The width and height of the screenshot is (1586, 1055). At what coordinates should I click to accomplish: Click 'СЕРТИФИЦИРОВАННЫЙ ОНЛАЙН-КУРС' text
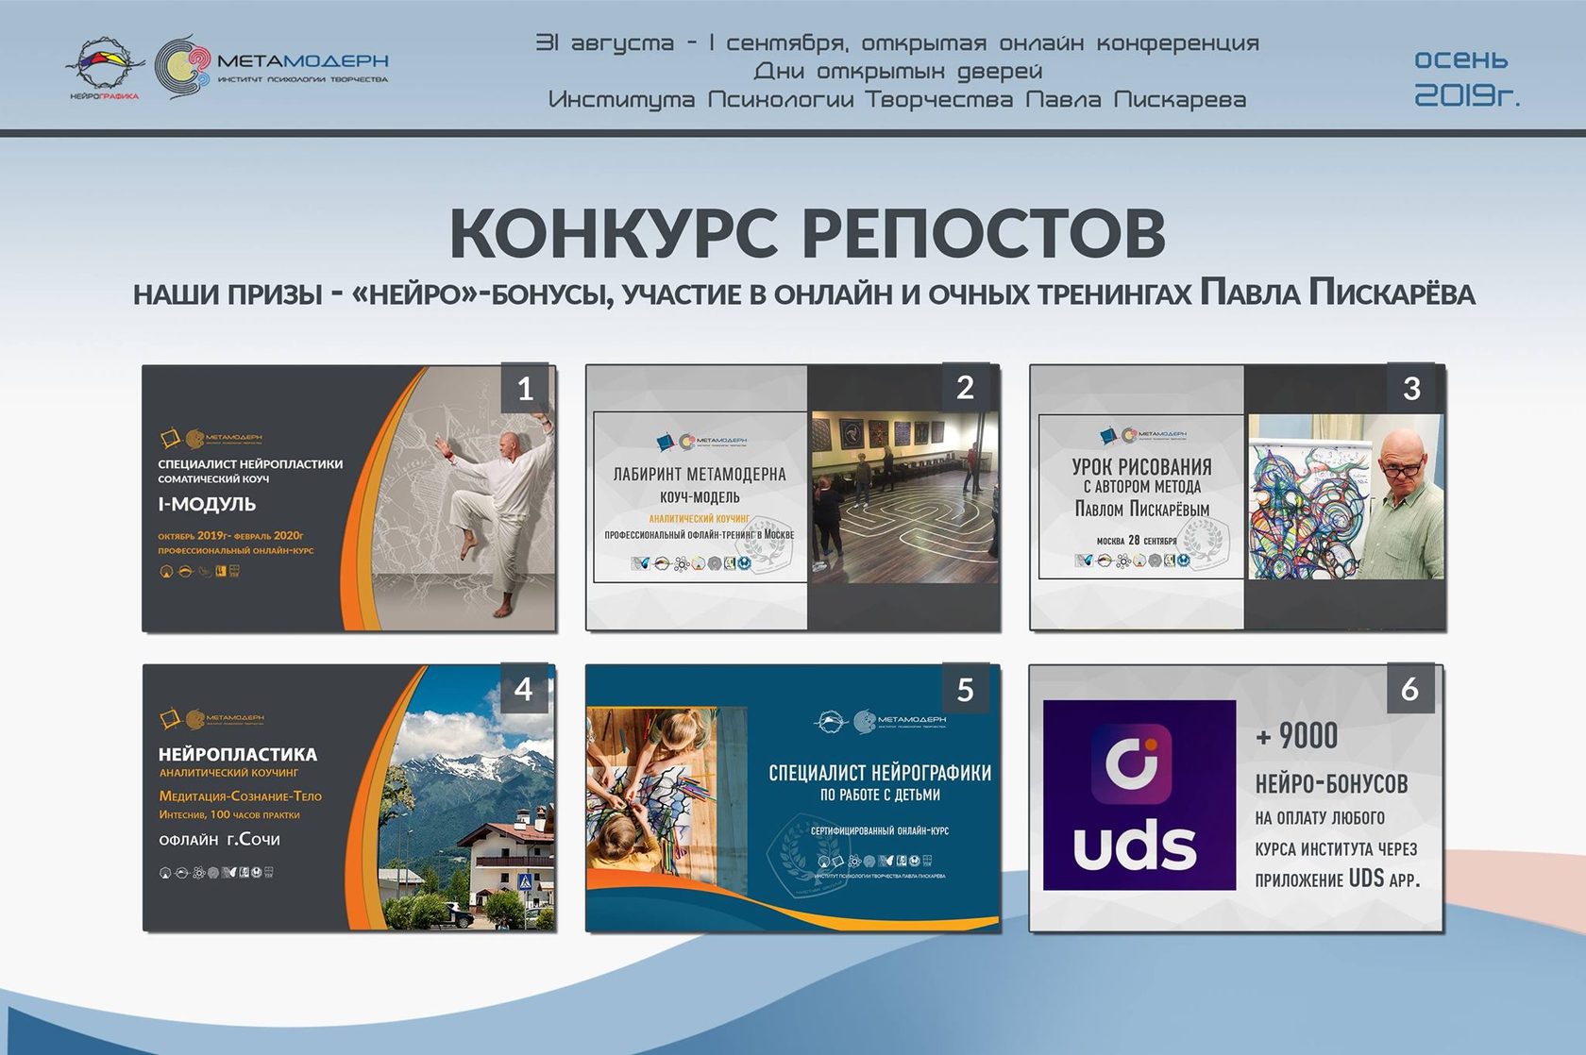[880, 831]
